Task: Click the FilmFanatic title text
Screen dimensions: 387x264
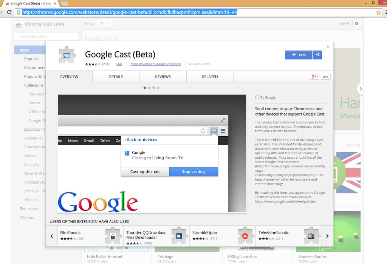Action: pos(70,233)
